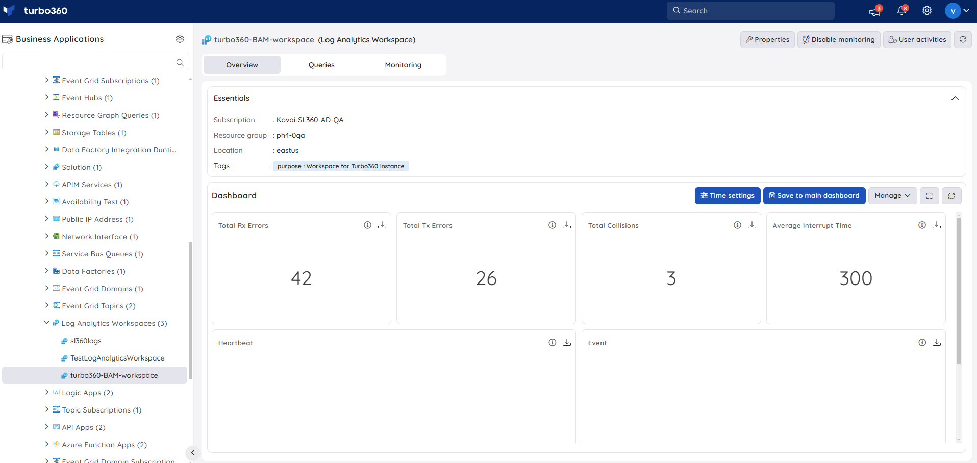
Task: Click the ph4-0qa resource group value
Action: tap(291, 135)
